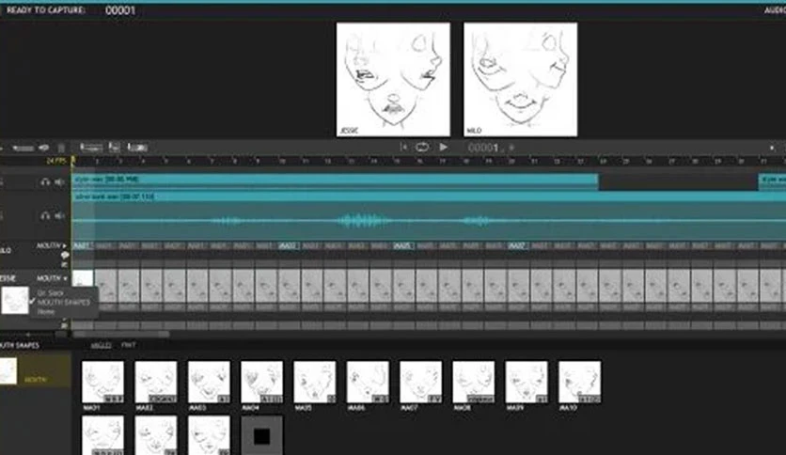
Task: Mute the first audio track speaker
Action: click(59, 182)
